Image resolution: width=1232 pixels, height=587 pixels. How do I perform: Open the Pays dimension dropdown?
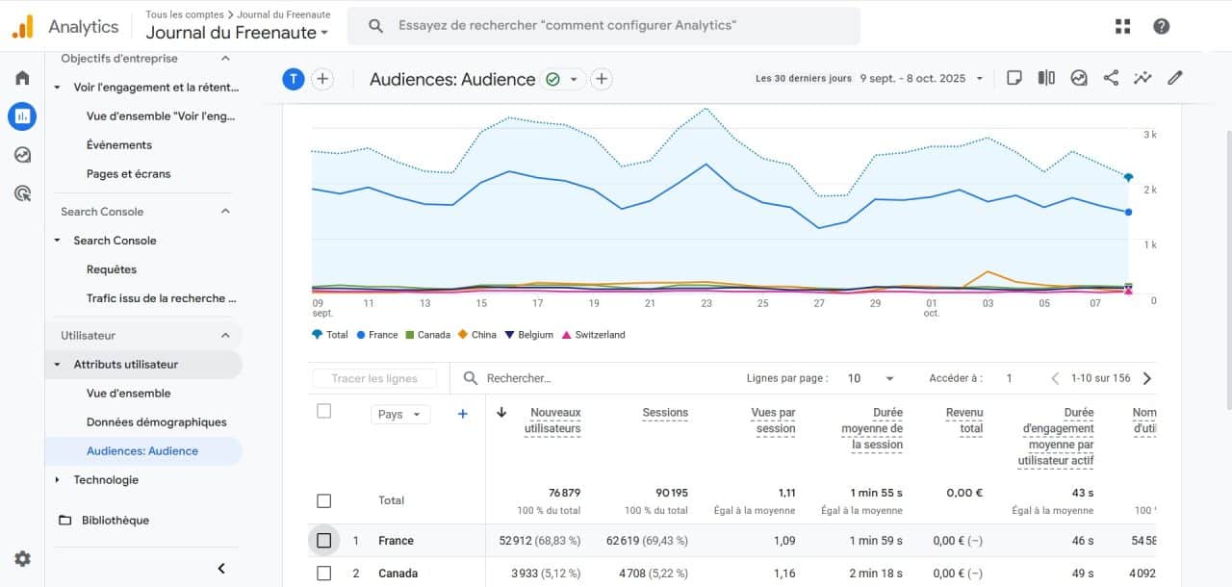(x=399, y=414)
